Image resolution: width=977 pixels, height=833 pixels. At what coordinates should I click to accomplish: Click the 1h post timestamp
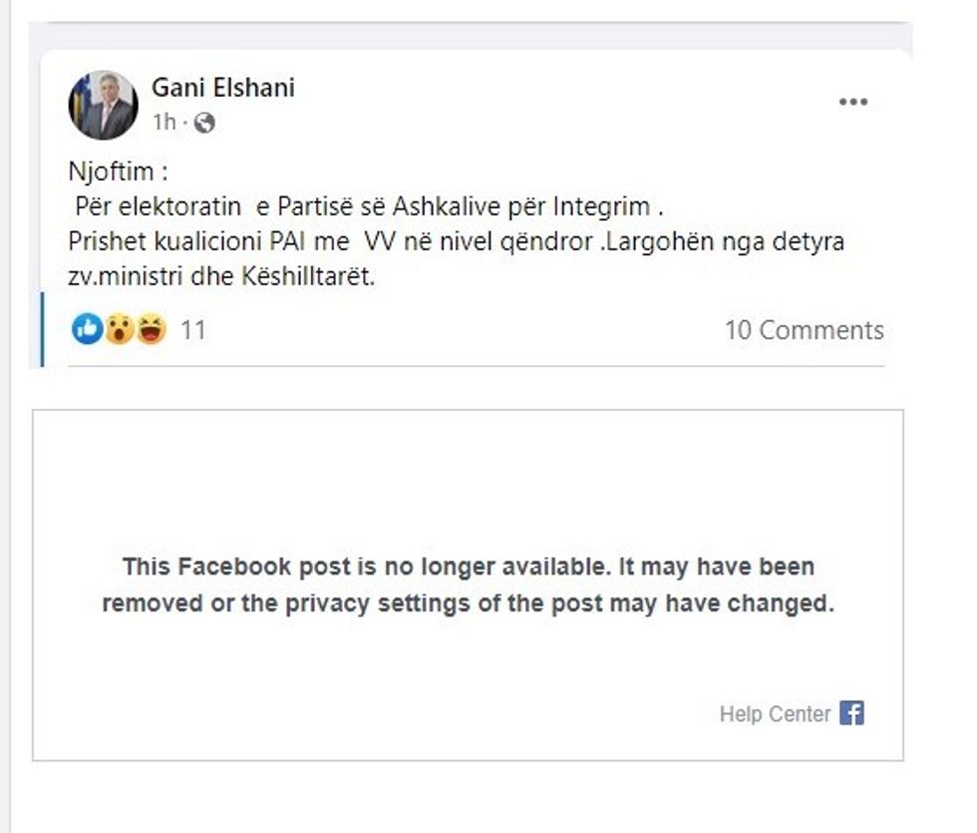click(x=163, y=123)
